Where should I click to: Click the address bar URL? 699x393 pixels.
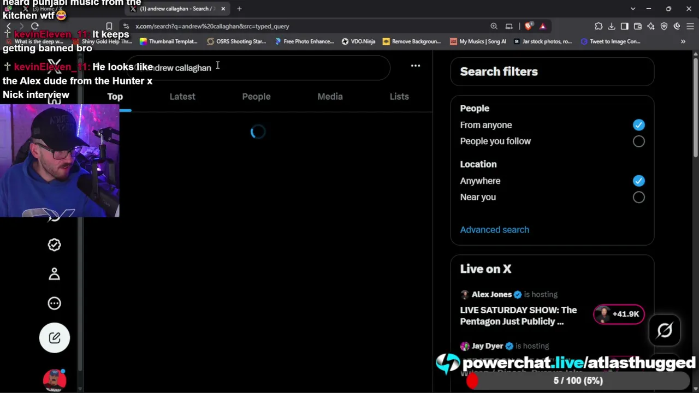coord(212,26)
